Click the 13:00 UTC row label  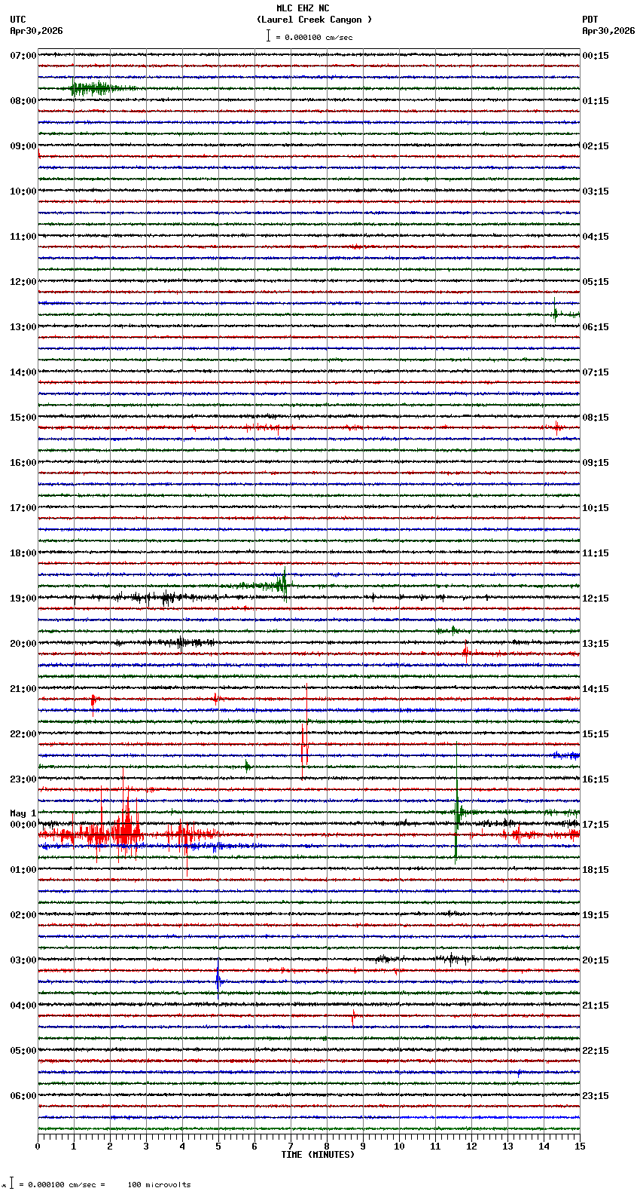coord(23,327)
